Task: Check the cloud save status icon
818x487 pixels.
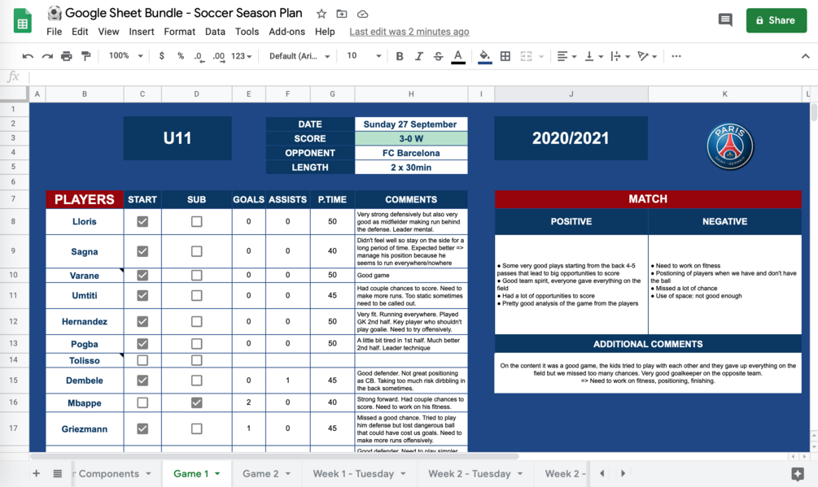Action: [x=362, y=14]
